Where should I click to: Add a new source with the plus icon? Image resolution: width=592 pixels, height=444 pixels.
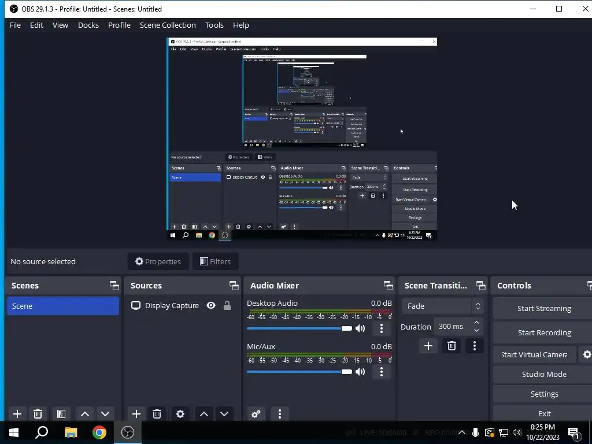(136, 414)
